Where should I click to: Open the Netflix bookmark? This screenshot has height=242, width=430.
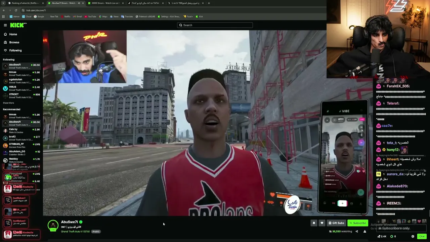66,16
